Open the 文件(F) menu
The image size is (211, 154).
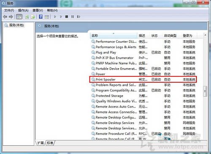pos(9,11)
